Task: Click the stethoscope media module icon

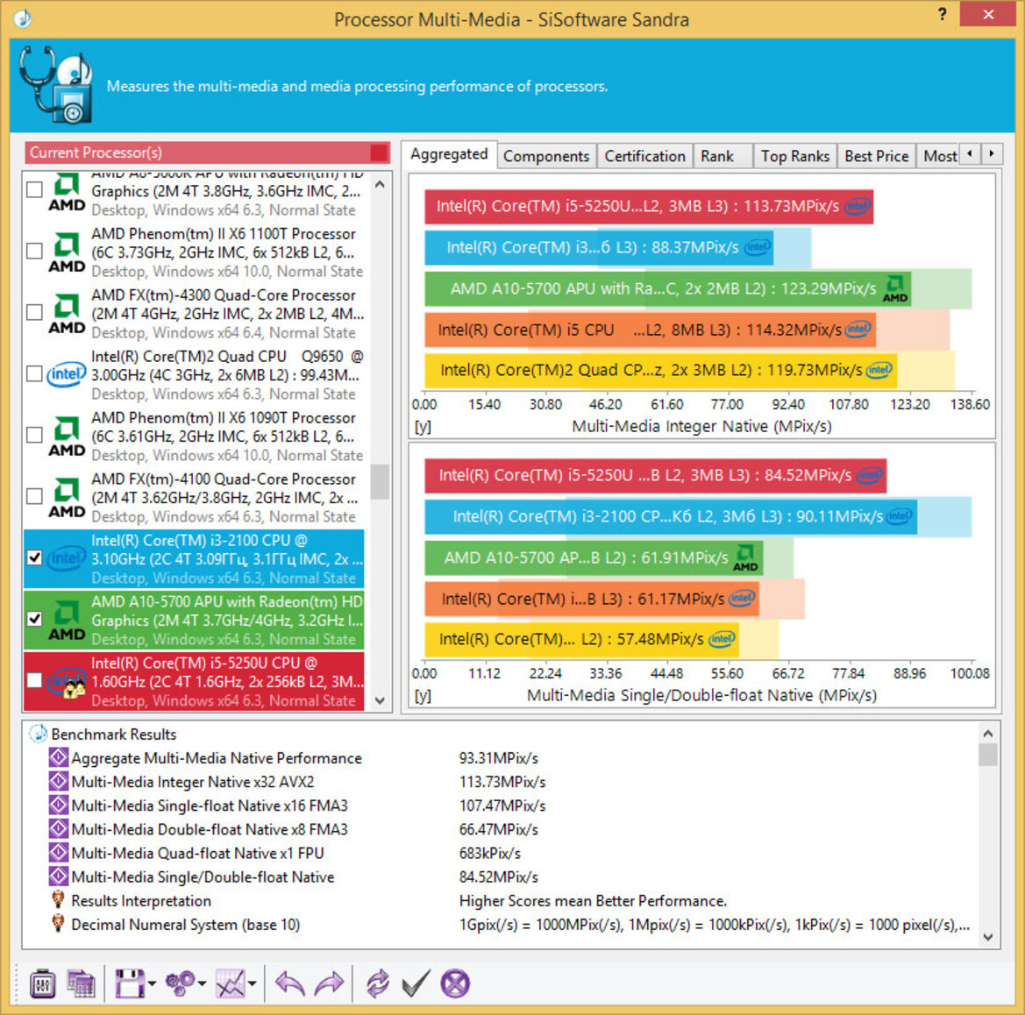Action: point(55,84)
